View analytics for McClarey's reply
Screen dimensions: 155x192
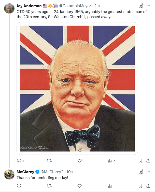click(110, 186)
